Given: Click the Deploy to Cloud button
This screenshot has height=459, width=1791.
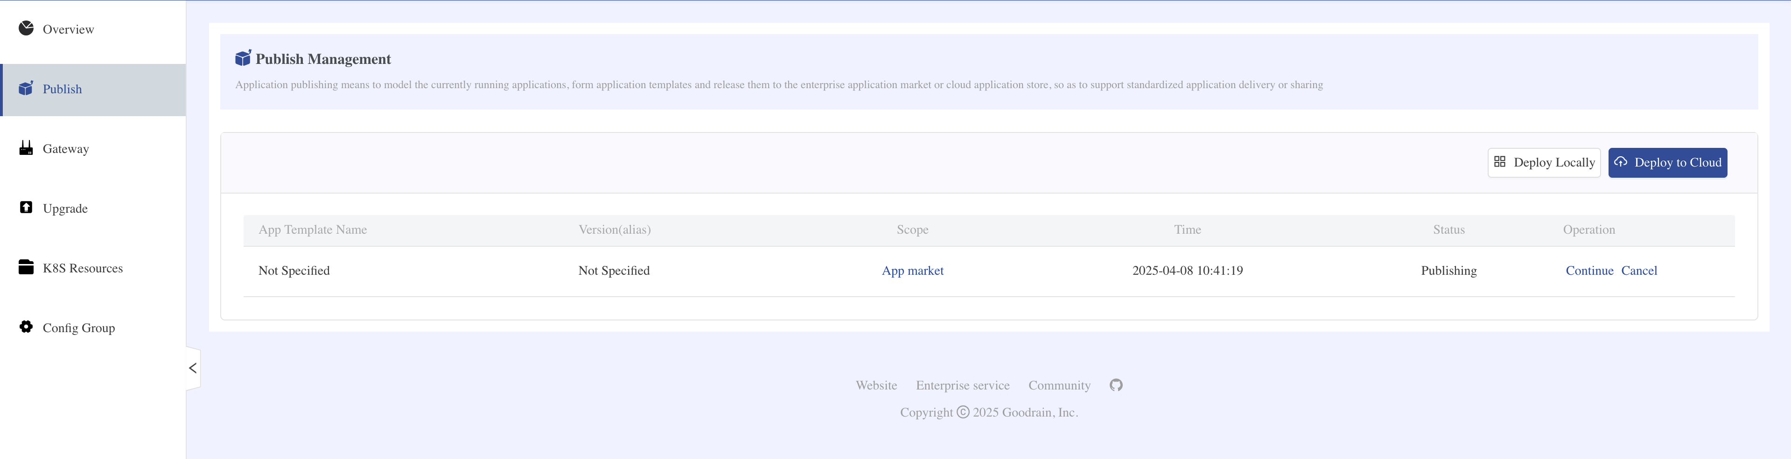Looking at the screenshot, I should (x=1668, y=163).
